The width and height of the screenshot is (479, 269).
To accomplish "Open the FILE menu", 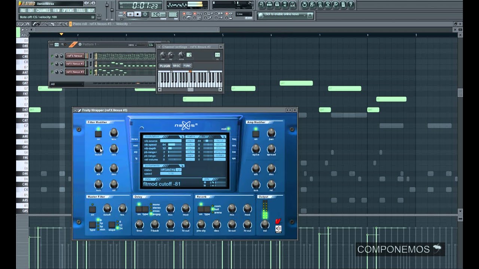I will click(x=23, y=10).
